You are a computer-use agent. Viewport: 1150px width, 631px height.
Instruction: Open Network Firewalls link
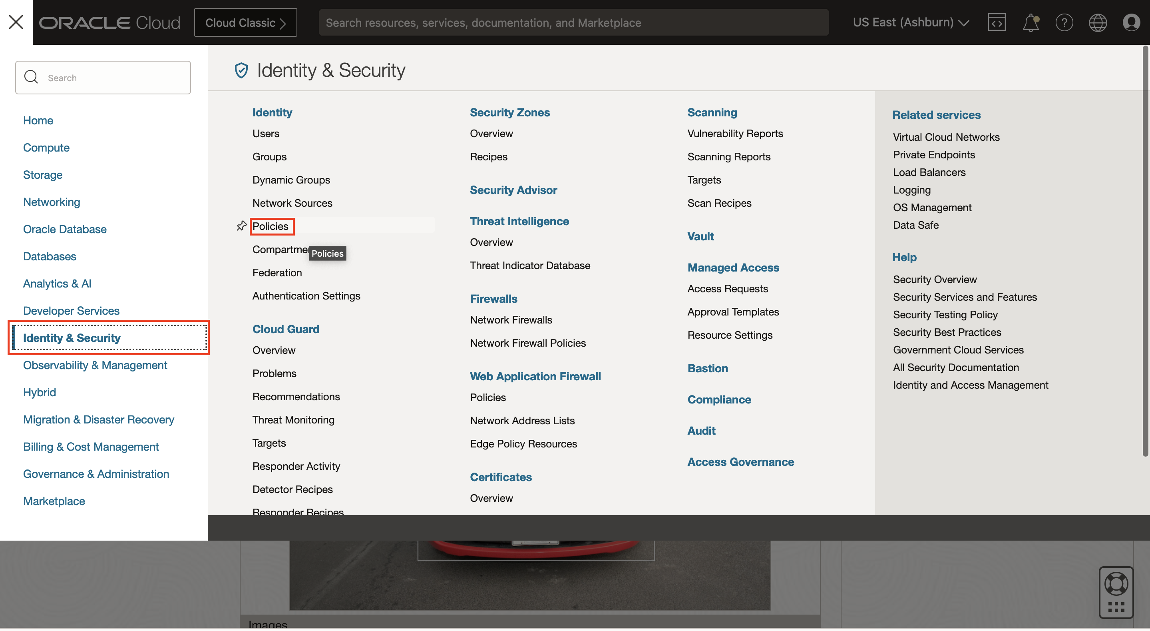[511, 320]
